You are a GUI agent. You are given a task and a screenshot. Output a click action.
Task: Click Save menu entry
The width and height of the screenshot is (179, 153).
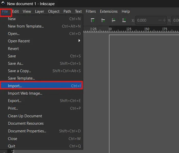(41, 56)
